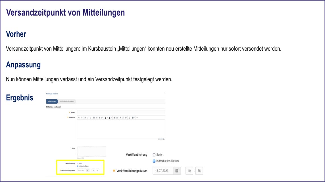325x182 pixels.
Task: Click the 'Ergebnis' heading
Action: click(x=20, y=98)
